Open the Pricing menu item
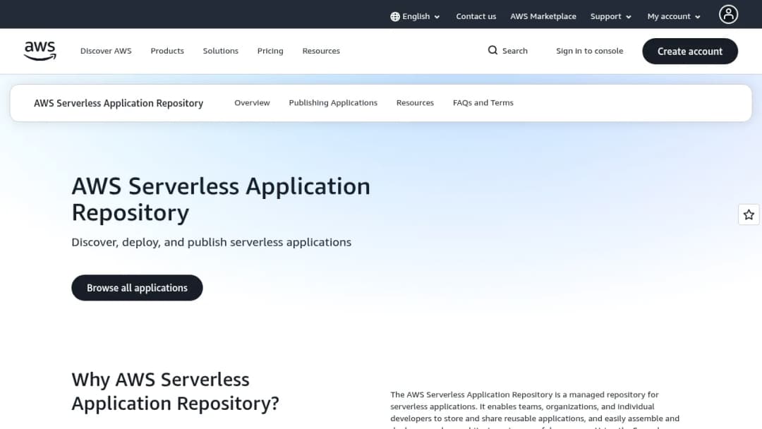 pyautogui.click(x=270, y=51)
